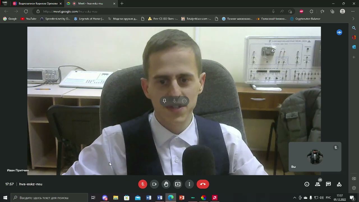Leave the call with red hang-up button
Viewport: 359px width, 202px height.
(203, 184)
